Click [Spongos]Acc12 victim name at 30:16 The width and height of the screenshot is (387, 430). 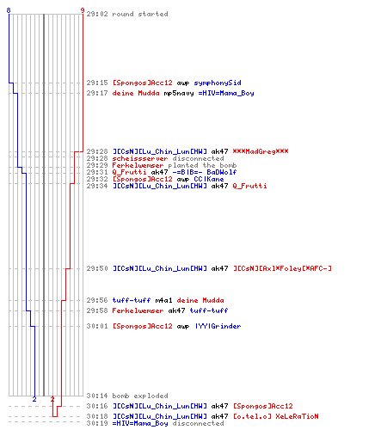pyautogui.click(x=263, y=406)
